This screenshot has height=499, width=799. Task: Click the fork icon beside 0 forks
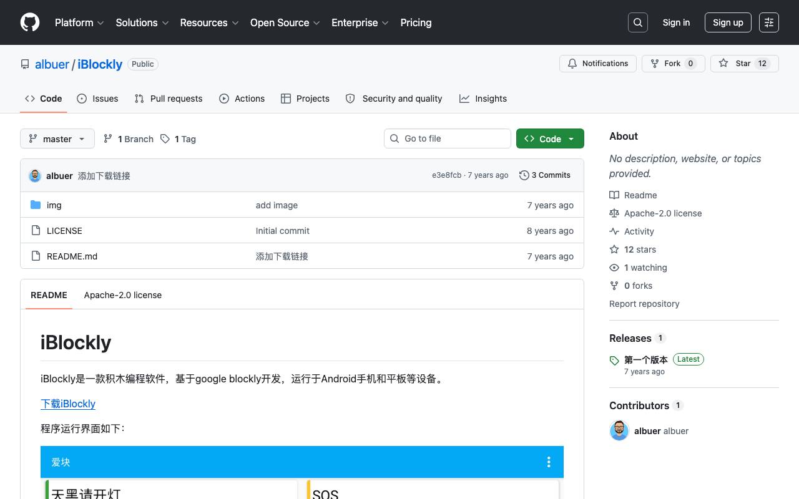614,286
